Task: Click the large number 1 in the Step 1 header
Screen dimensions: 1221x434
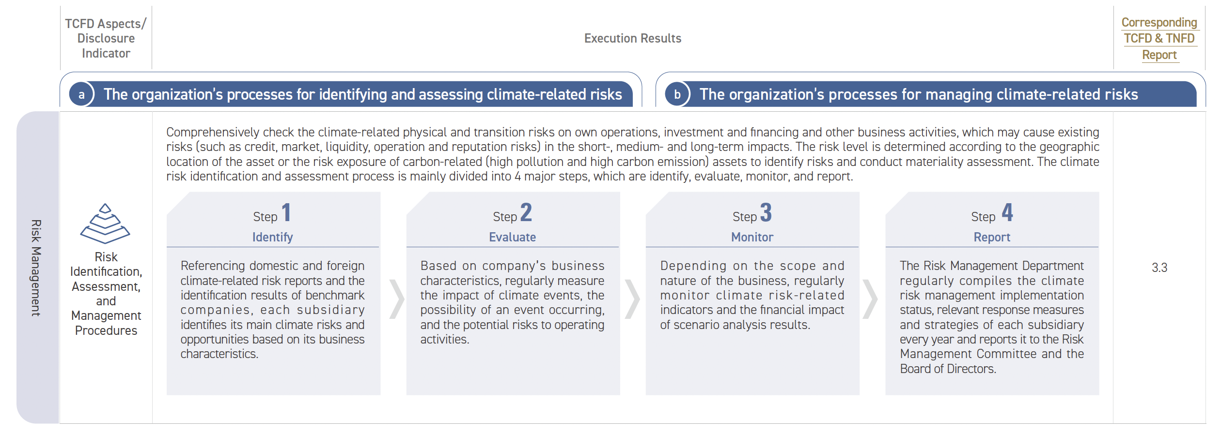Action: click(x=286, y=212)
